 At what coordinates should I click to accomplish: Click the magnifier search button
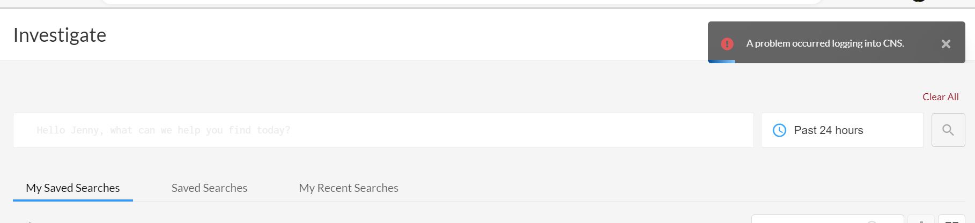tap(948, 130)
